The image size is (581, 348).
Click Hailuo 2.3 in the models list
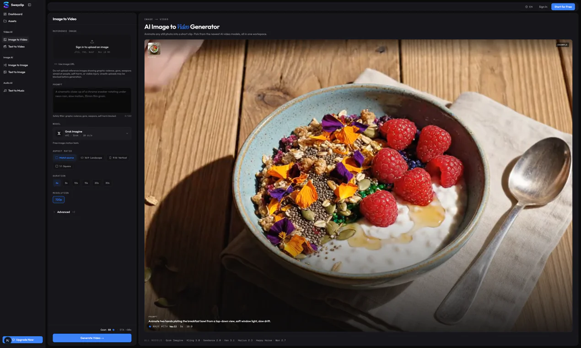245,340
